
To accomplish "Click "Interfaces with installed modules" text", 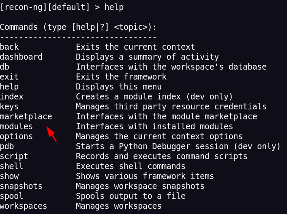I will click(154, 127).
